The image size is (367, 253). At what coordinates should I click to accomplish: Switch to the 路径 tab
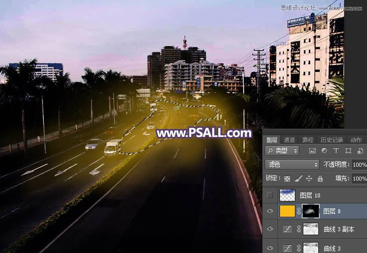(308, 140)
